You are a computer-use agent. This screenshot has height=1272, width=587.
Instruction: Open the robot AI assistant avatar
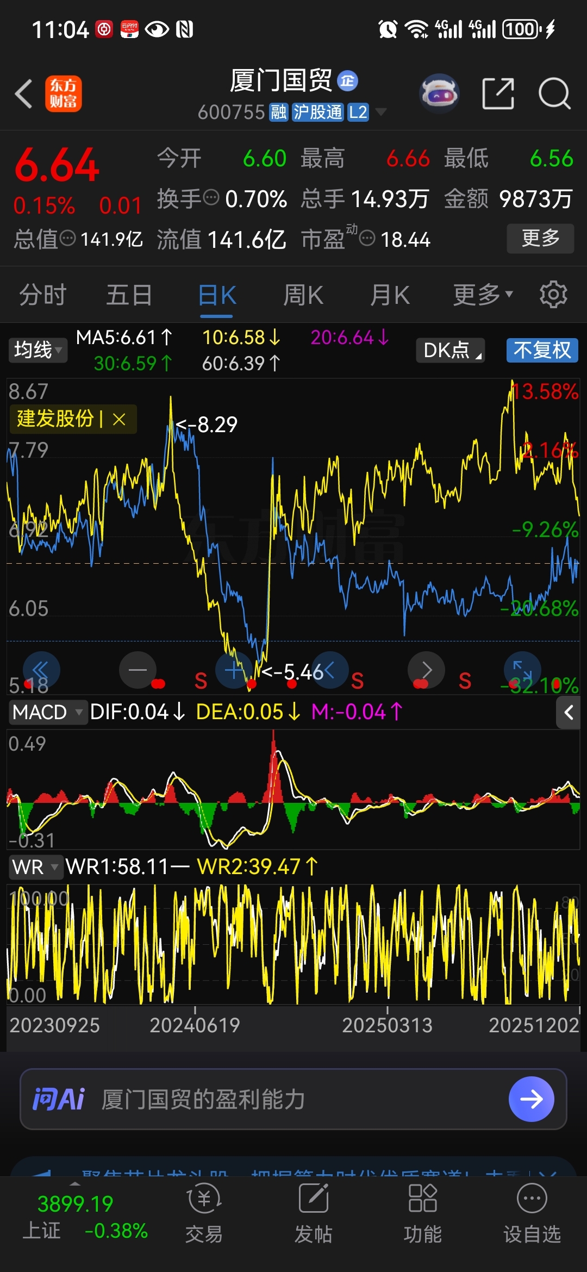440,93
